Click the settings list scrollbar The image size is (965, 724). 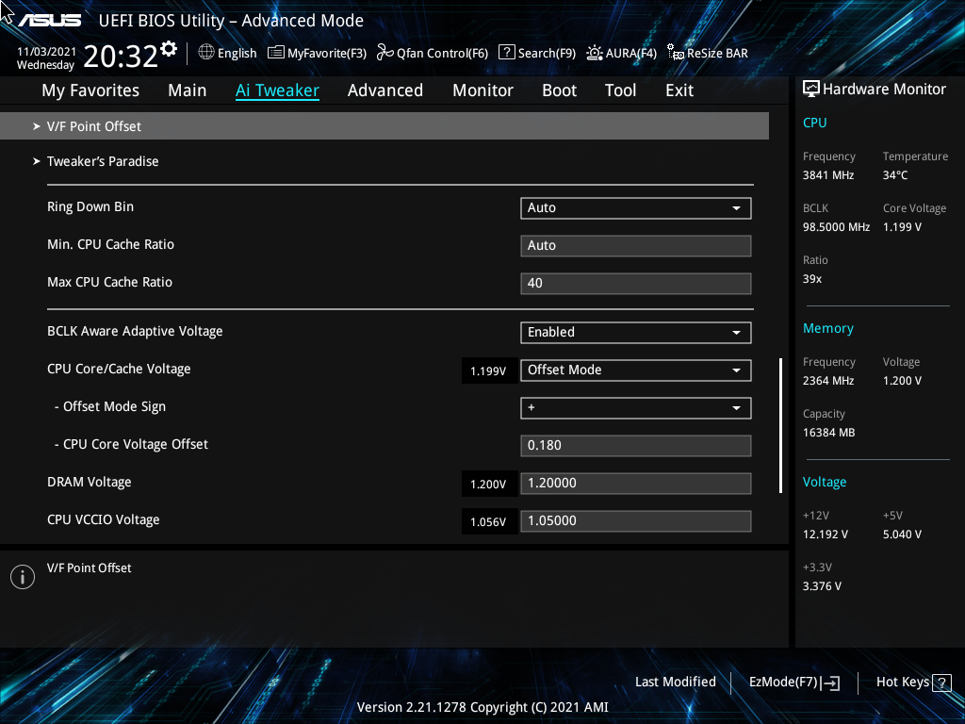(780, 425)
